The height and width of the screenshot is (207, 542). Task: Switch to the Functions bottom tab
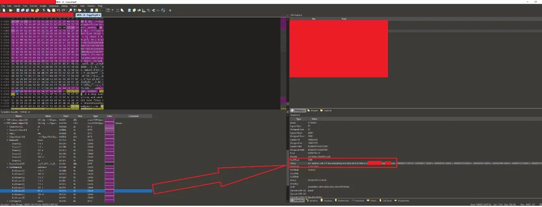pos(357,201)
